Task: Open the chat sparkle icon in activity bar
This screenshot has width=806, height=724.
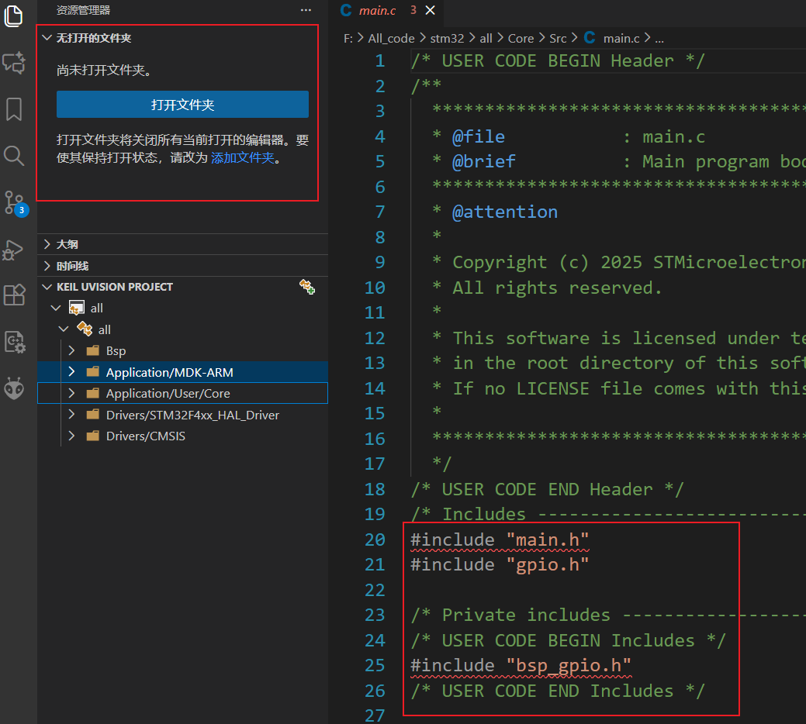Action: [x=13, y=63]
